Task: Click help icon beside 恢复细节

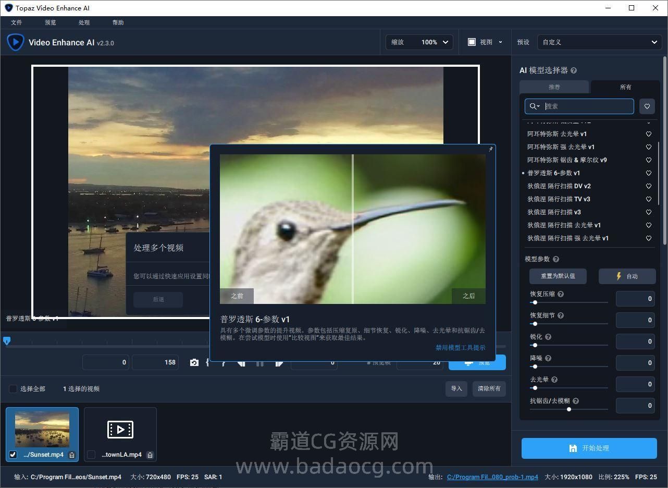Action: 561,315
